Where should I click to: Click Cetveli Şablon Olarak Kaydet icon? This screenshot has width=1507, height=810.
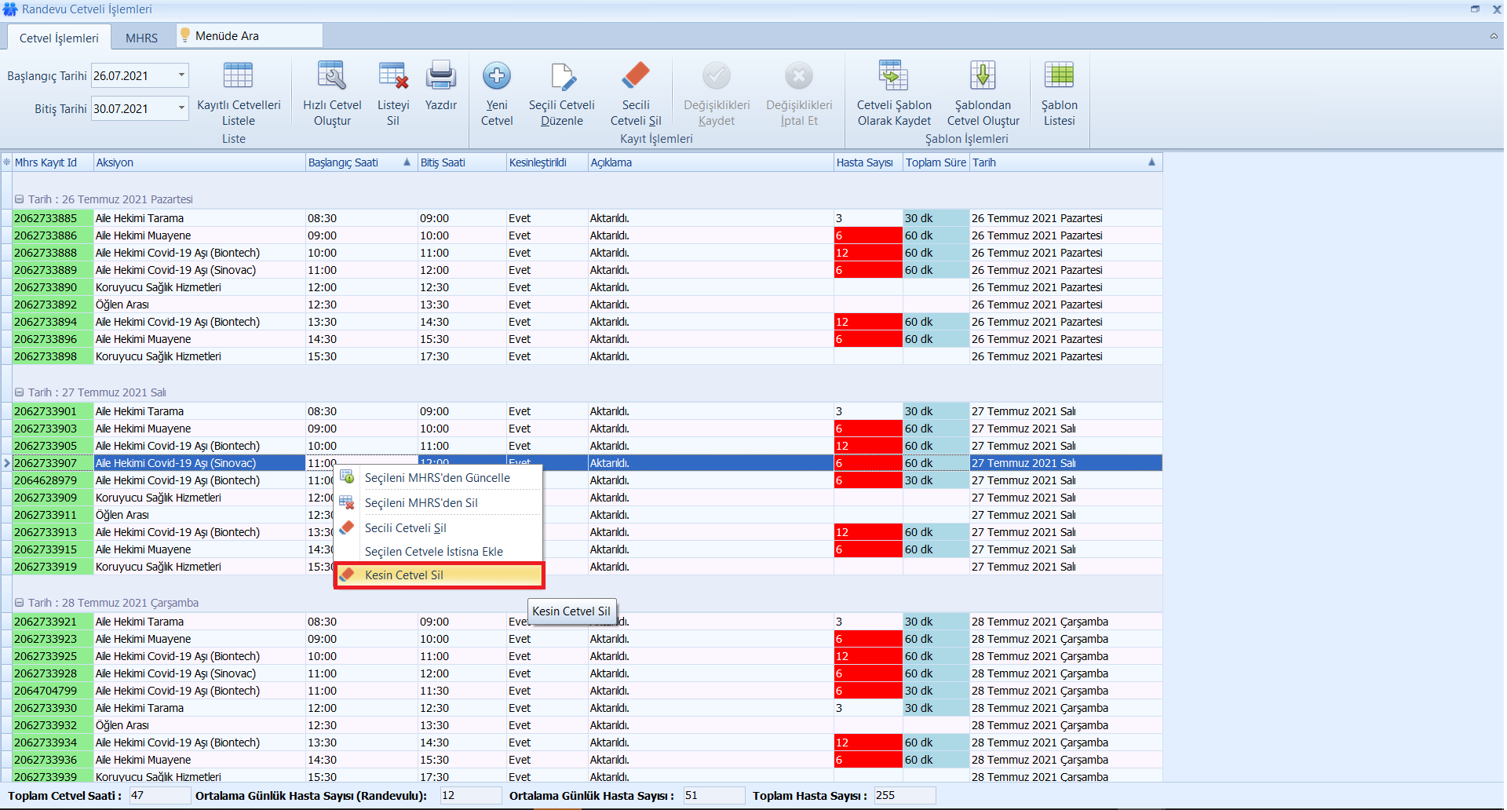pos(893,76)
